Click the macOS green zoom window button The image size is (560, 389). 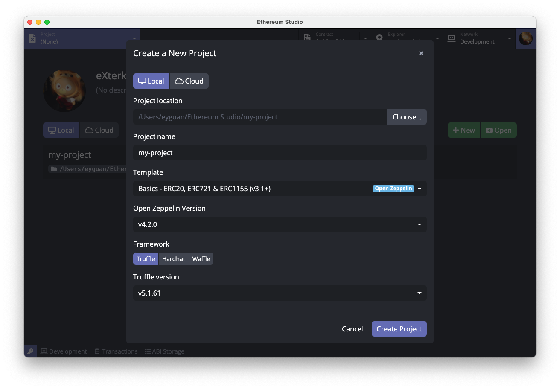coord(47,22)
